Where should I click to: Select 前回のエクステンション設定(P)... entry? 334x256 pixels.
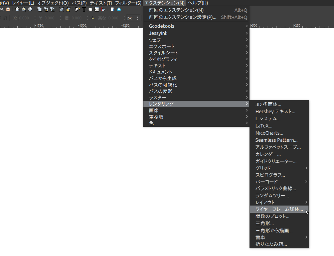[196, 17]
